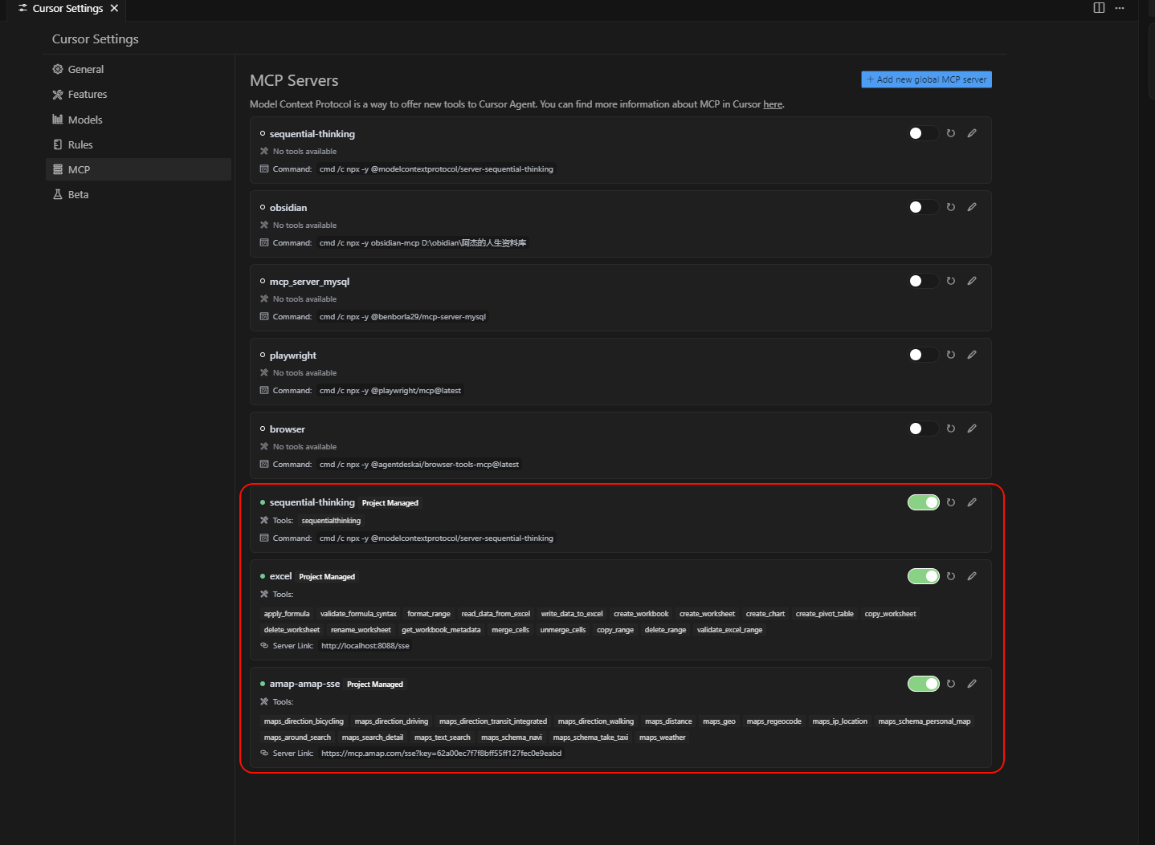Click the browser-tools-mcp command text
This screenshot has width=1155, height=845.
[419, 465]
